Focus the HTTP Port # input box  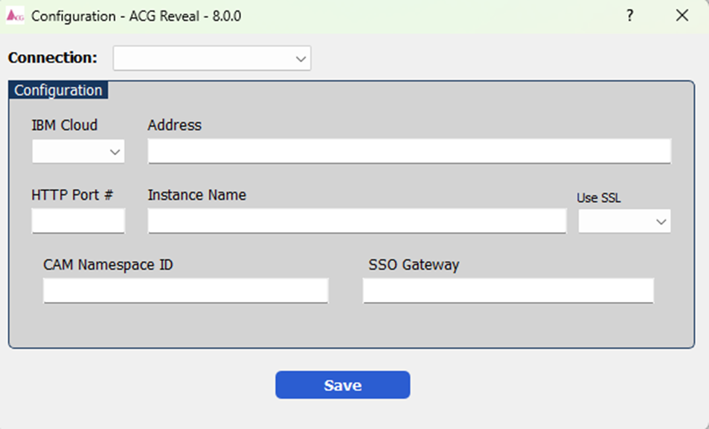(78, 221)
